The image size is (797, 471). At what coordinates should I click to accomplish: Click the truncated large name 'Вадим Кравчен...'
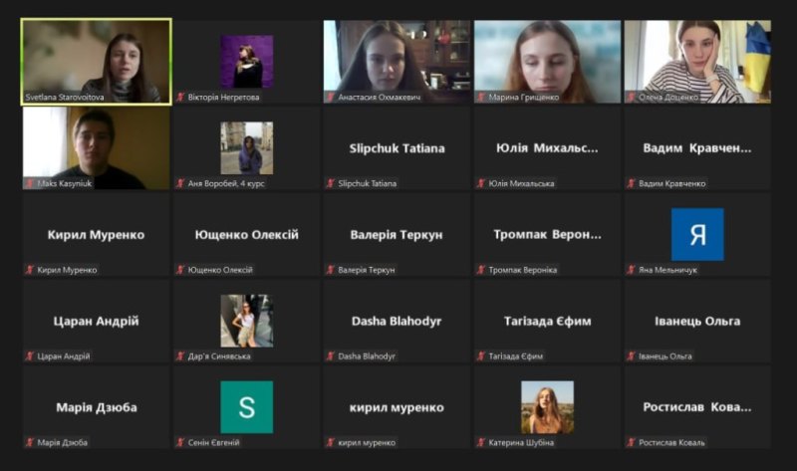pyautogui.click(x=697, y=148)
